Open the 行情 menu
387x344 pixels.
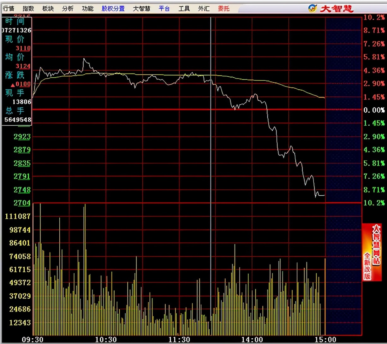pos(9,9)
